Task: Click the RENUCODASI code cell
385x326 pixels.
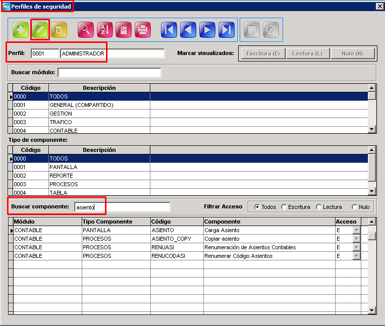Action: 177,256
